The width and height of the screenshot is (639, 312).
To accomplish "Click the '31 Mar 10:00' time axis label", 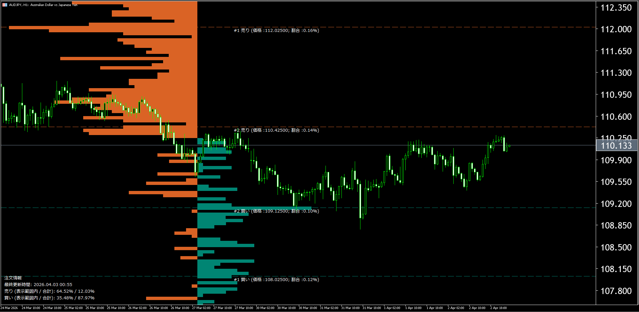I will pos(350,308).
